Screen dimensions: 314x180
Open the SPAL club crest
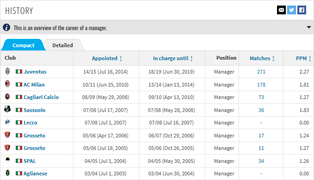(7, 160)
